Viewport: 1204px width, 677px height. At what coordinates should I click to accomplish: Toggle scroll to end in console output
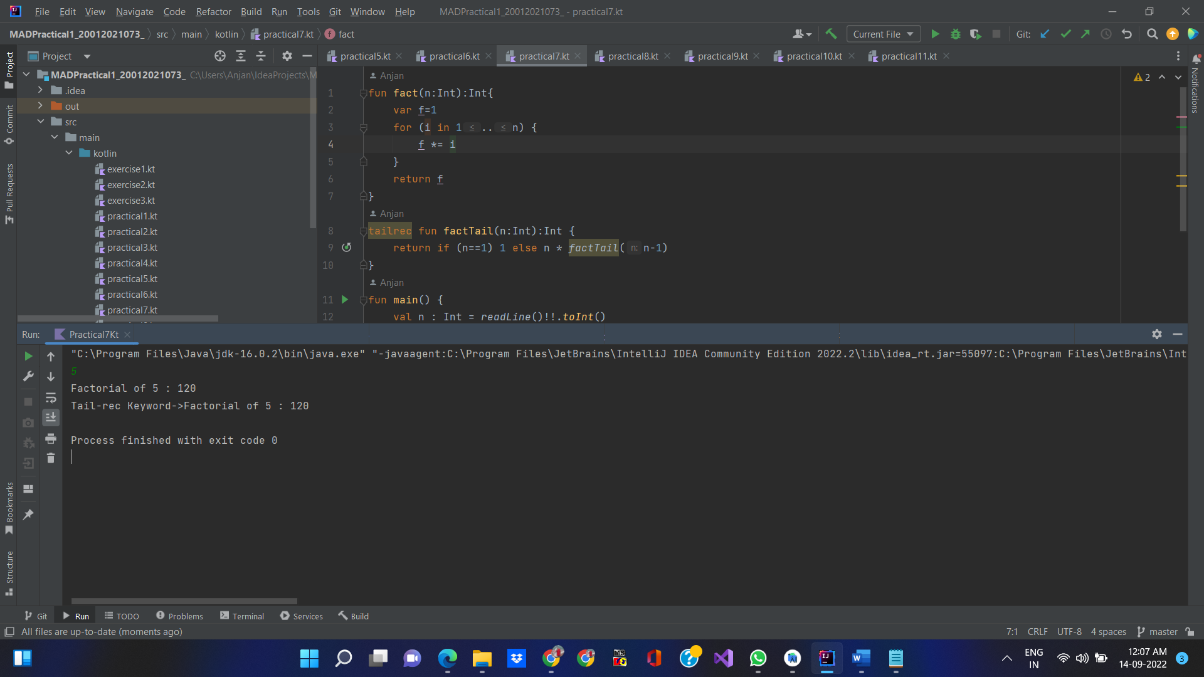click(x=51, y=417)
